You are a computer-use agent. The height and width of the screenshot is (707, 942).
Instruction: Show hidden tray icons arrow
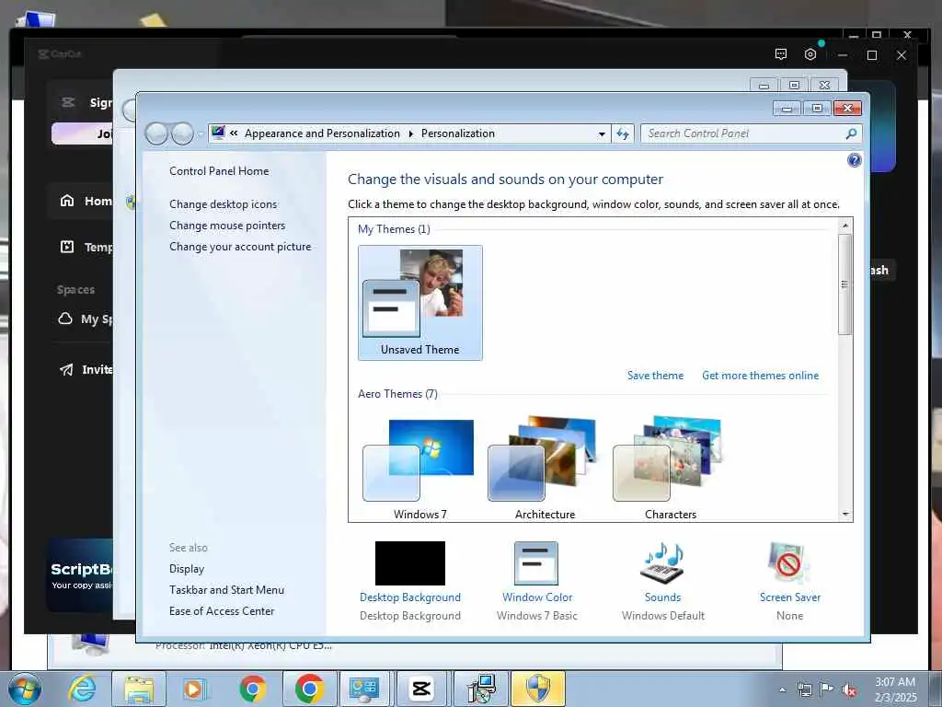[x=782, y=690]
